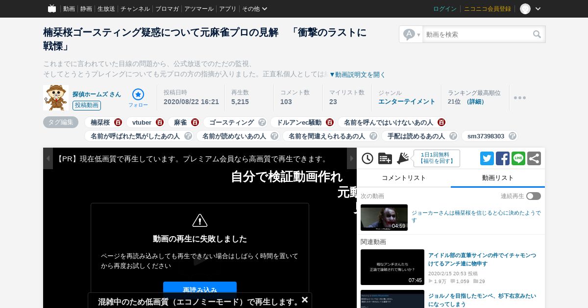588x308 pixels.
Task: Open dictionary icon for ドルアンec騒動 tag
Action: [x=330, y=122]
